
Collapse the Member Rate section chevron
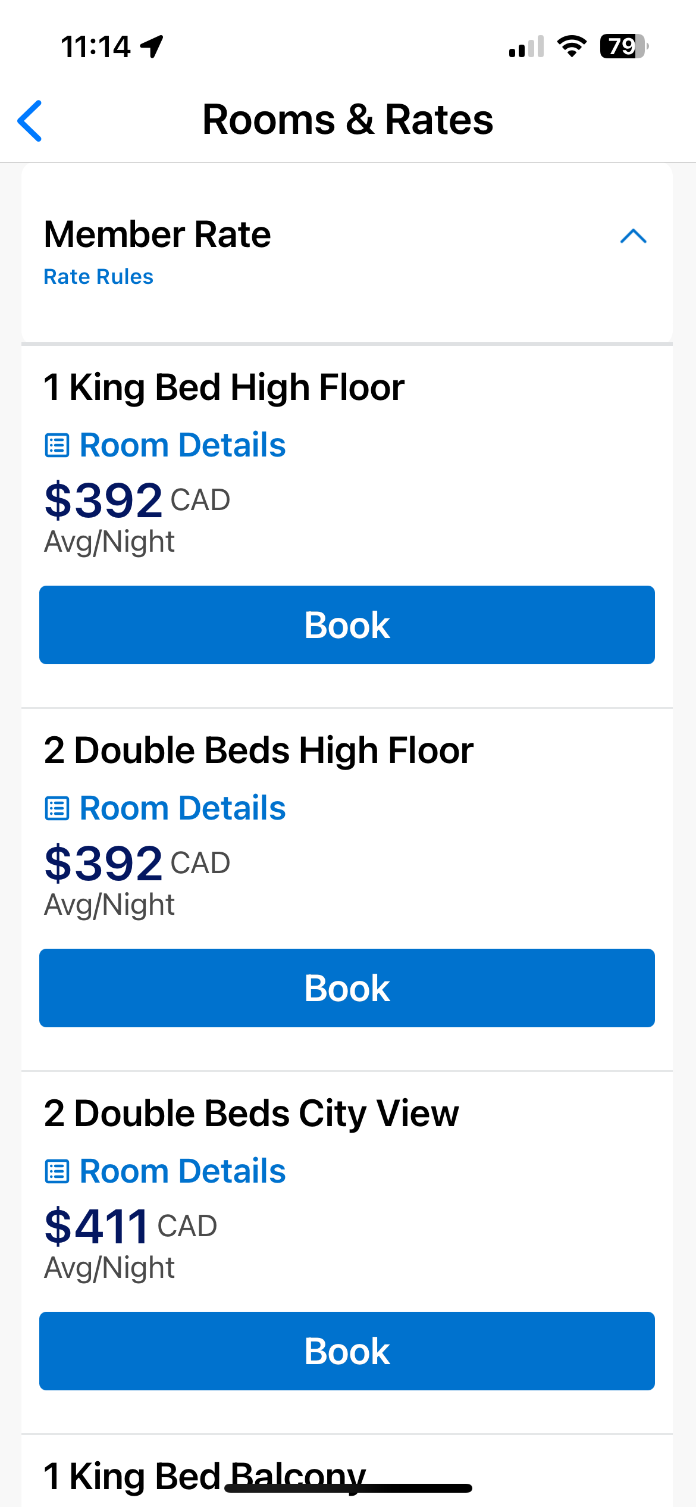pyautogui.click(x=633, y=236)
